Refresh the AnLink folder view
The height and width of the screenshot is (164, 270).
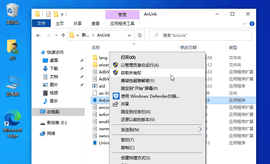140,36
